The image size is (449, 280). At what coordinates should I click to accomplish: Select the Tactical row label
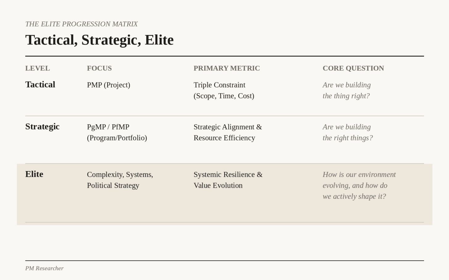click(x=40, y=85)
